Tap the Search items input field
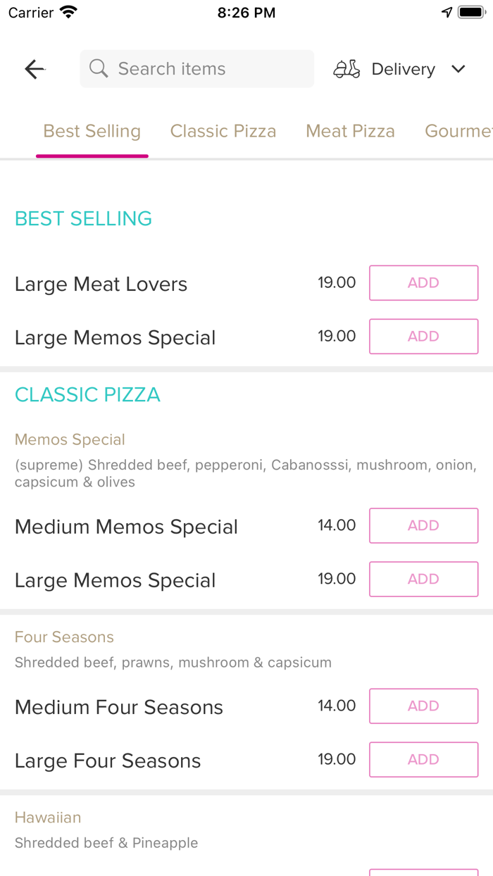 197,68
